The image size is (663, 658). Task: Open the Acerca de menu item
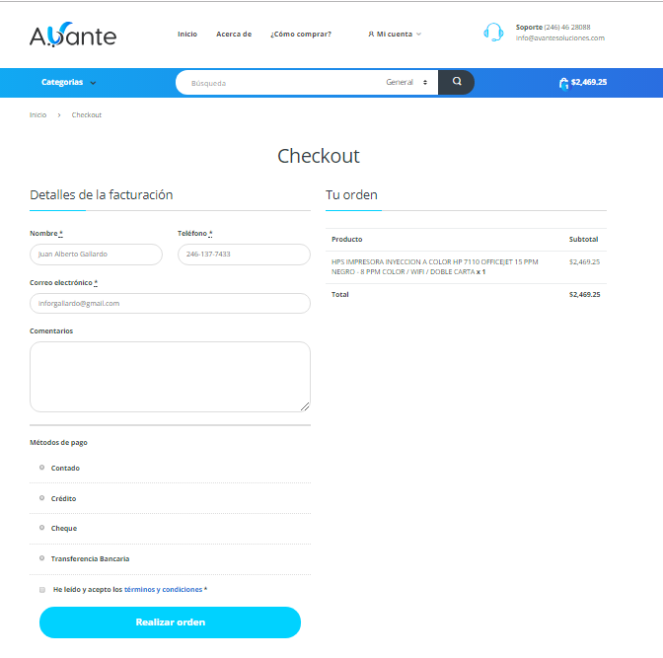click(234, 34)
